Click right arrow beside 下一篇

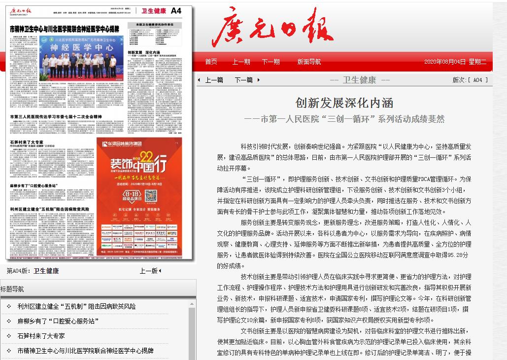coord(258,80)
